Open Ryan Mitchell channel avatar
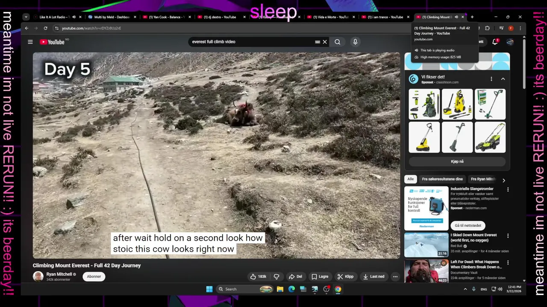Image resolution: width=547 pixels, height=307 pixels. click(38, 276)
